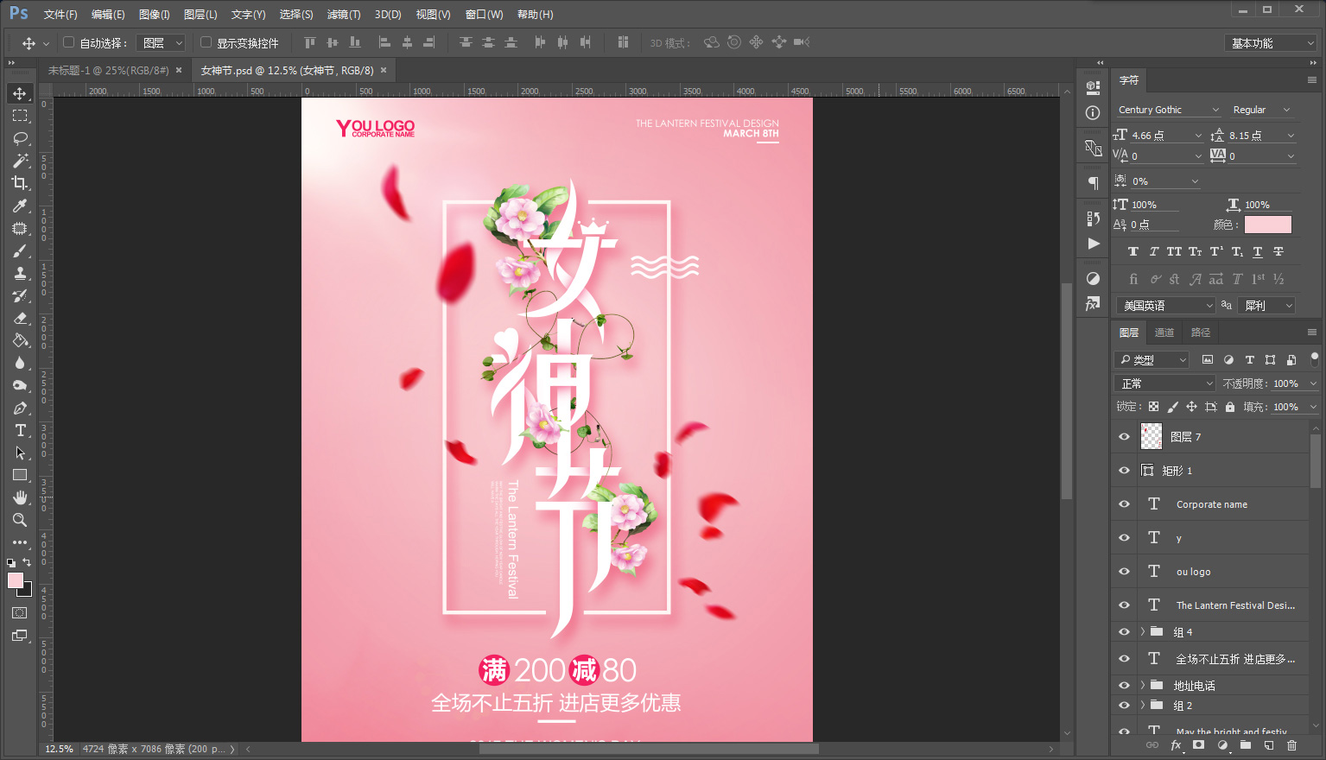Open the 图层 auto-select target dropdown

coord(162,42)
